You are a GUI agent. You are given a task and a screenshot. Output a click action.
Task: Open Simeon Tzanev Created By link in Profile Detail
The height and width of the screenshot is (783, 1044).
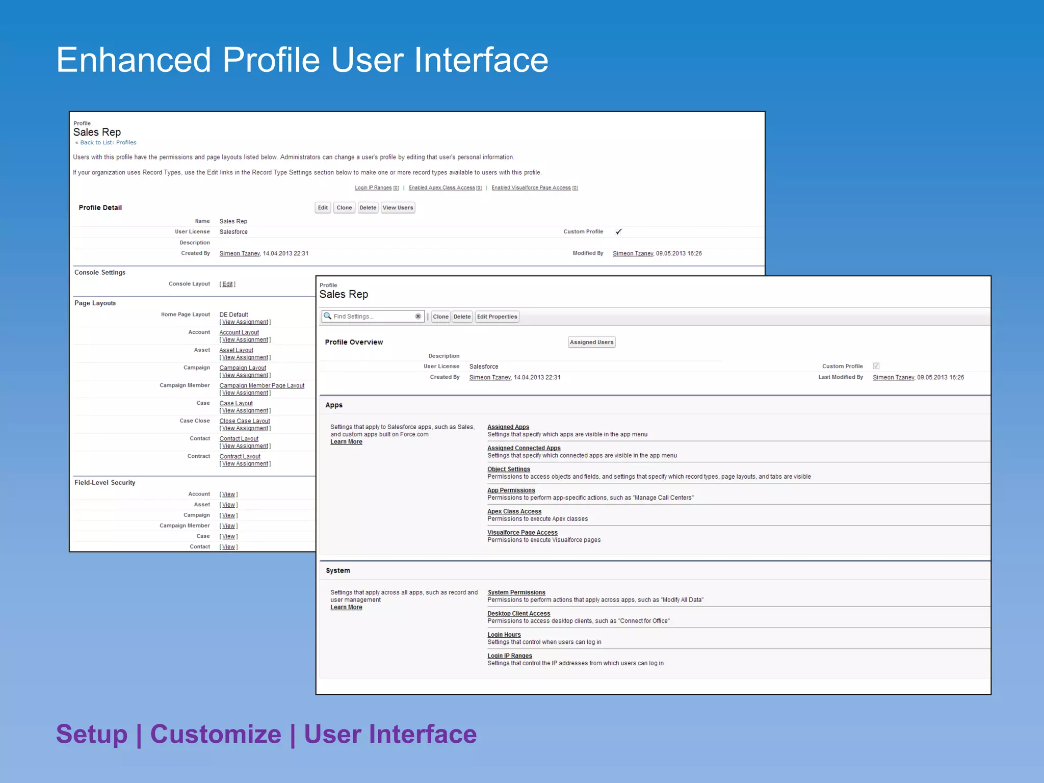(240, 253)
